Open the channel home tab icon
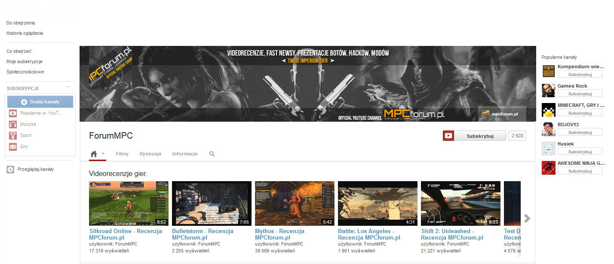 coord(94,154)
